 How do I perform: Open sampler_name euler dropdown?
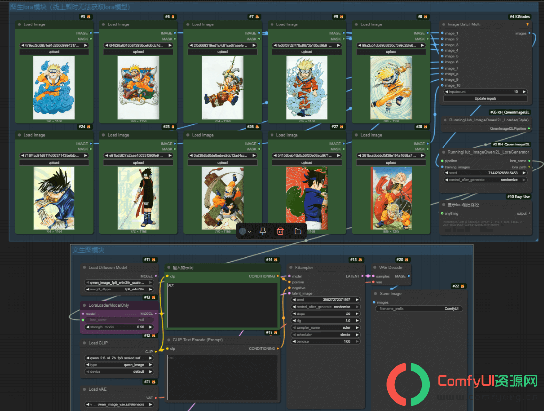(325, 327)
